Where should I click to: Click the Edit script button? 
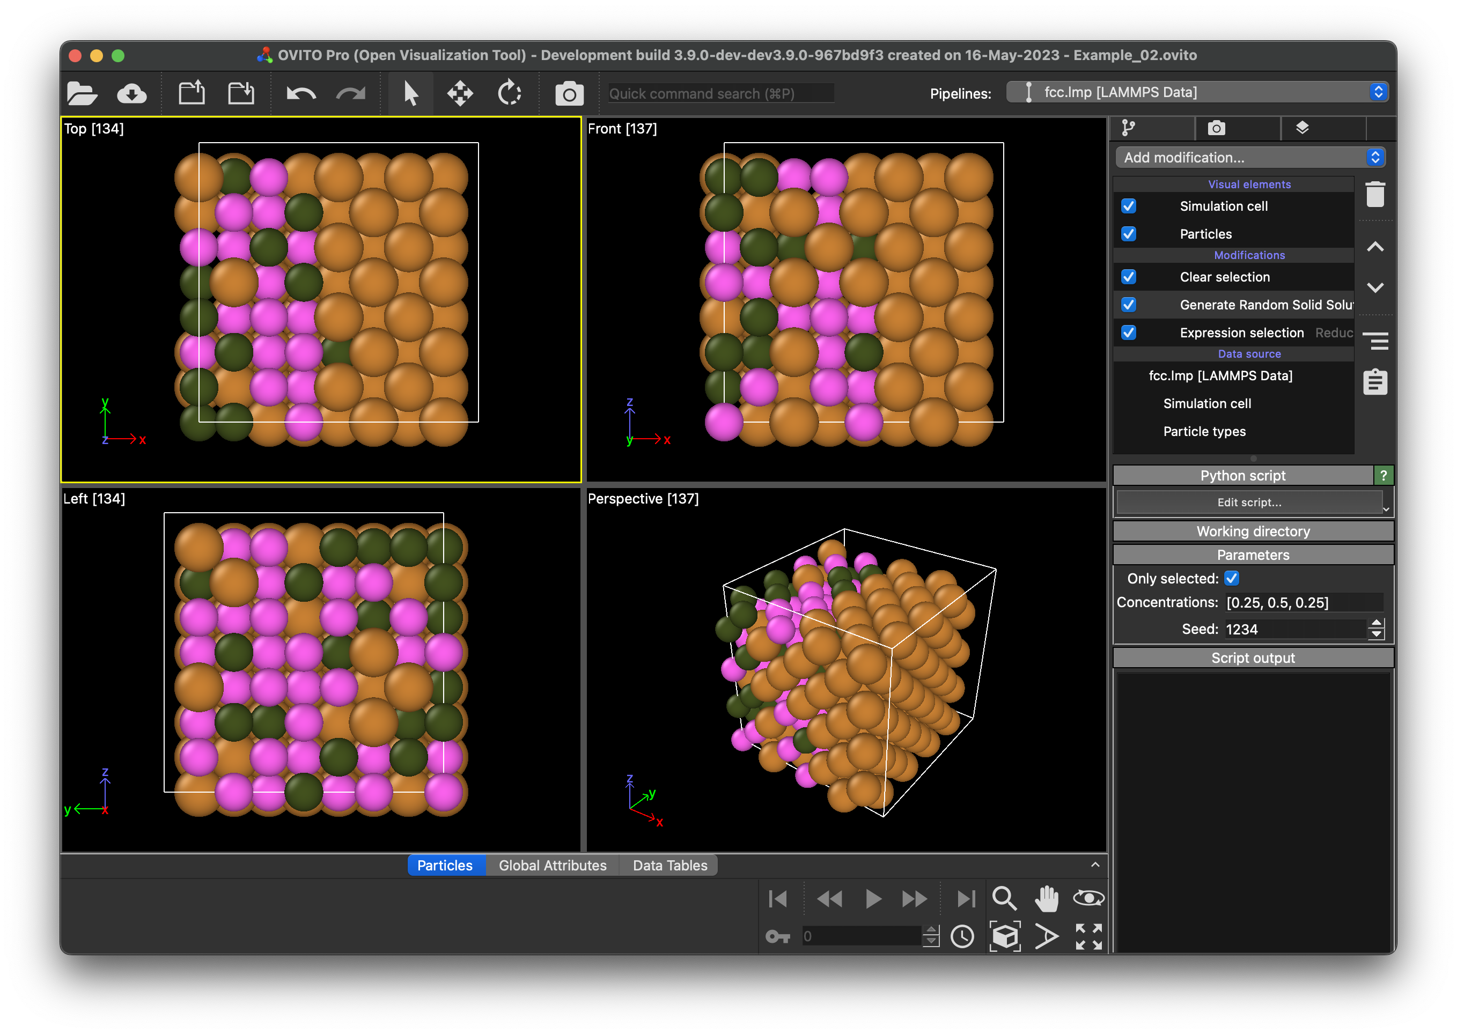[1249, 503]
